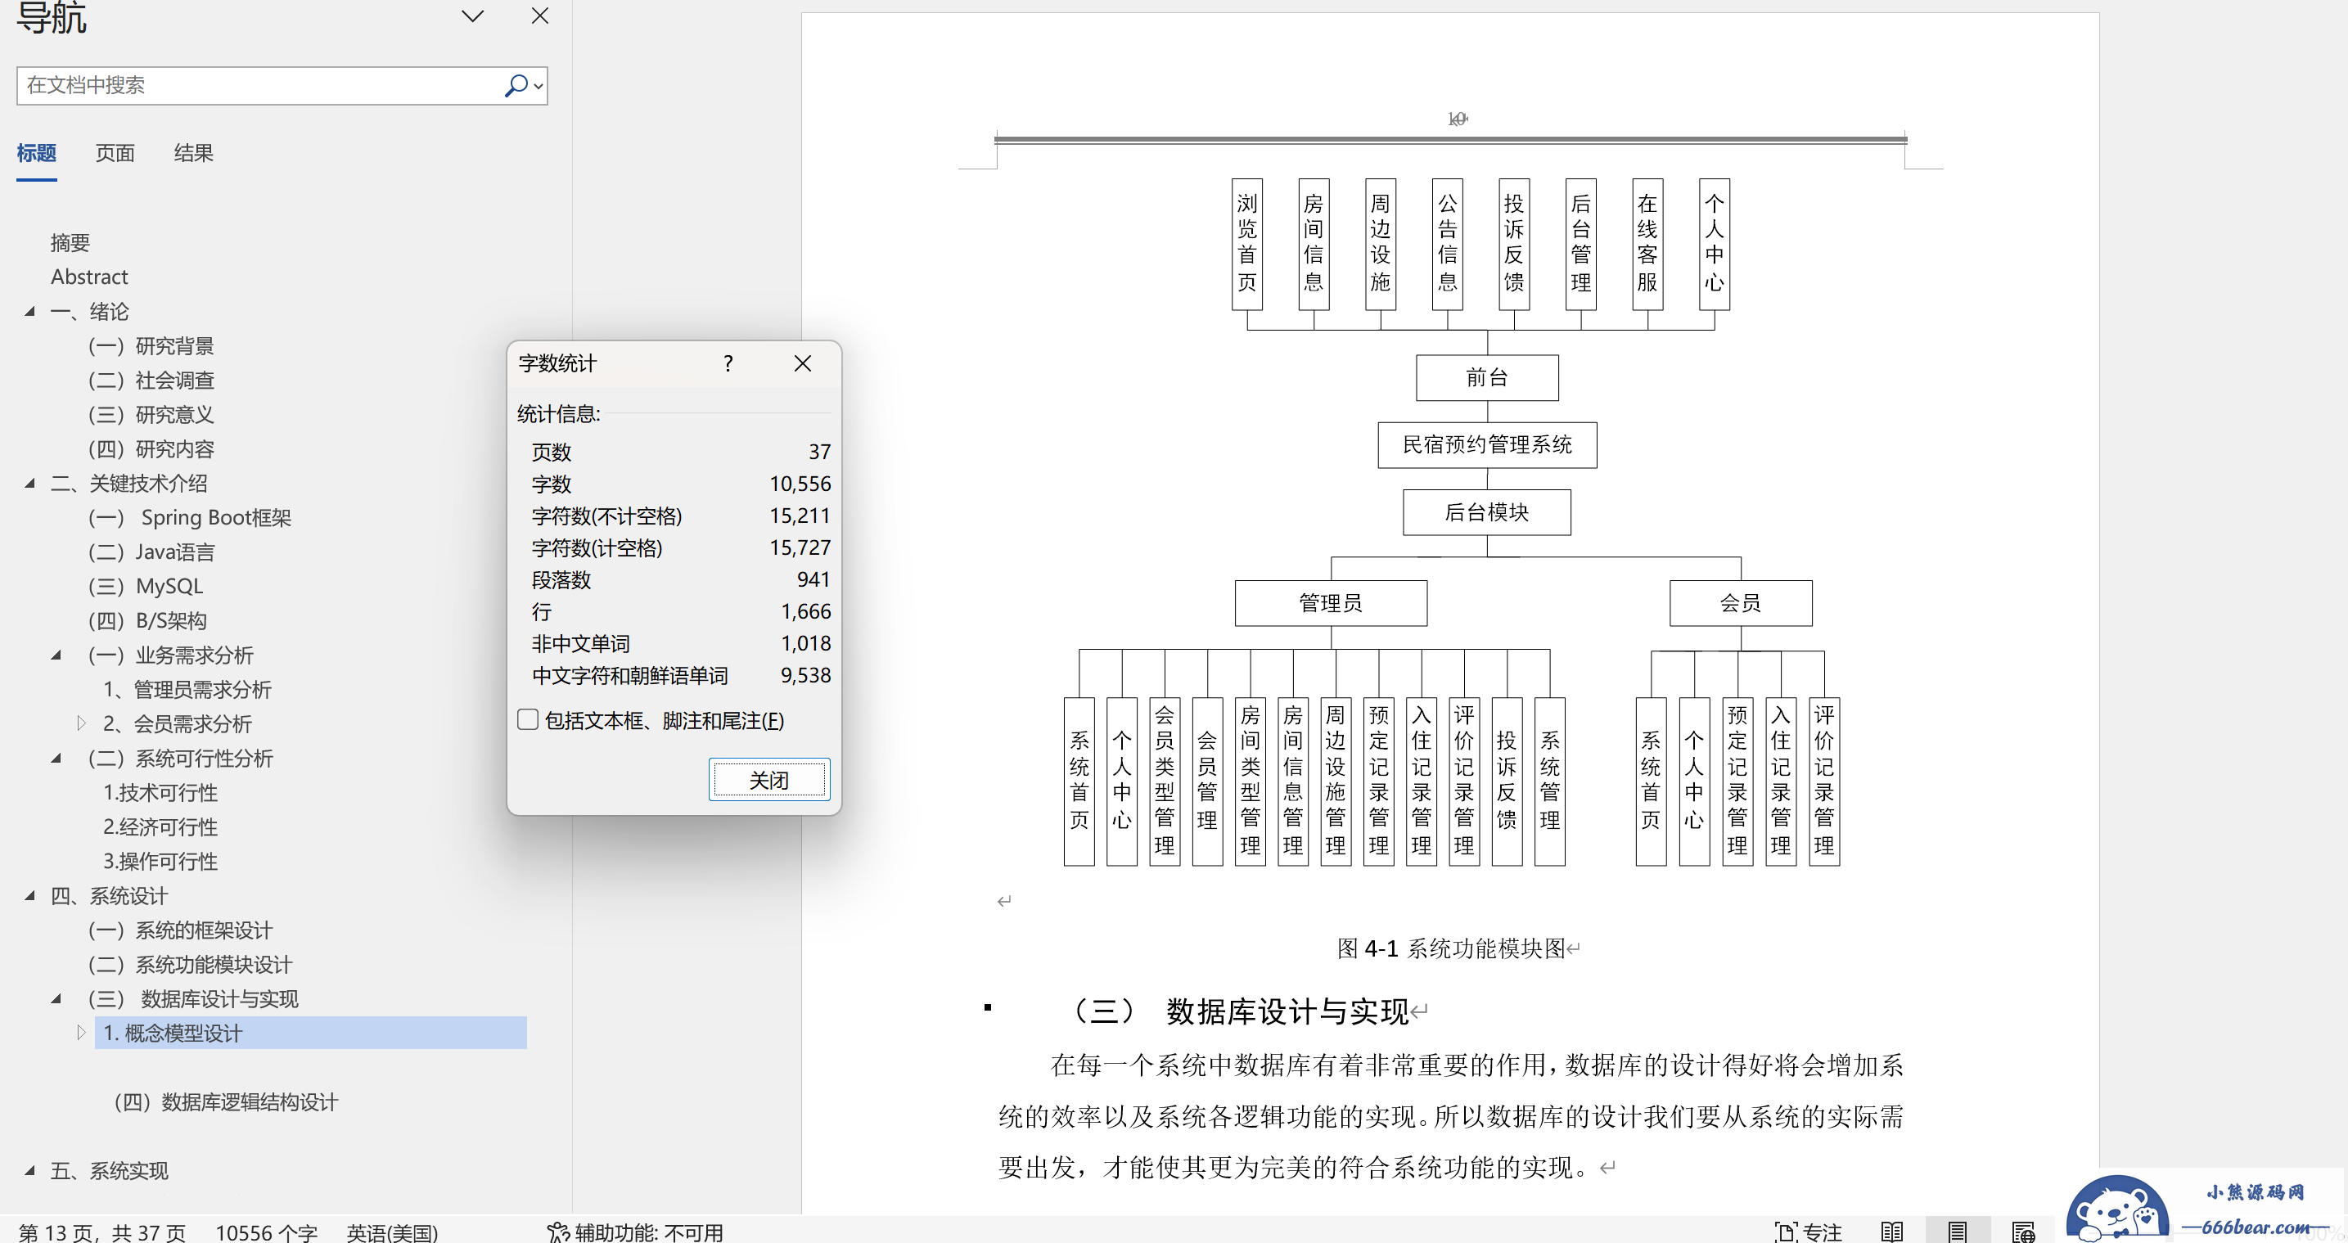Image resolution: width=2348 pixels, height=1243 pixels.
Task: Switch to web layout view icon
Action: click(x=2022, y=1232)
